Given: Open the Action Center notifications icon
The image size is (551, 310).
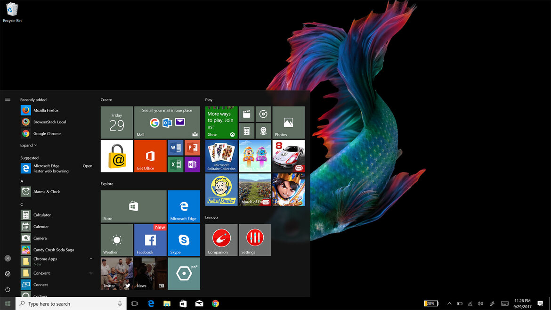Looking at the screenshot, I should [x=541, y=304].
